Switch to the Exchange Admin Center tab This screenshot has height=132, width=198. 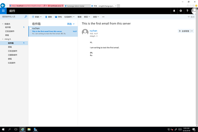coord(77,6)
